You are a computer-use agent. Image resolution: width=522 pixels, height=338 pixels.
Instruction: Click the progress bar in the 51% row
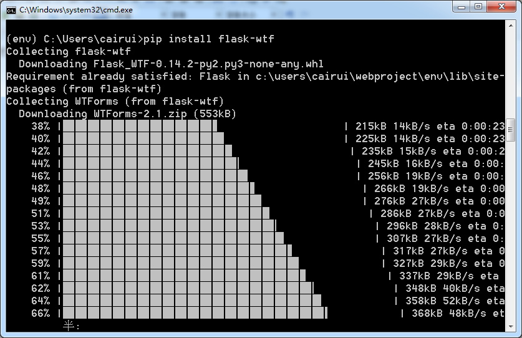pos(166,214)
